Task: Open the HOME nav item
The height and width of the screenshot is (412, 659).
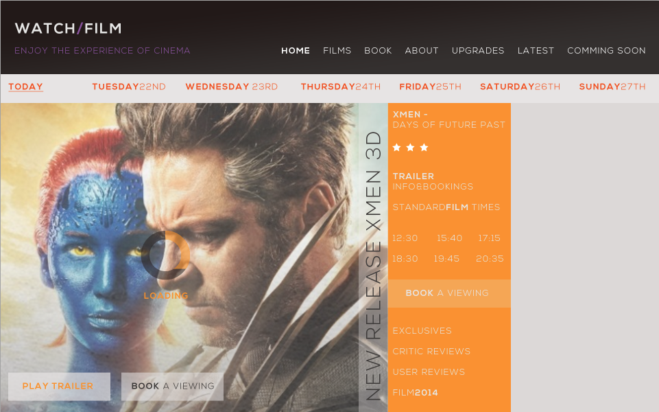Action: point(296,51)
